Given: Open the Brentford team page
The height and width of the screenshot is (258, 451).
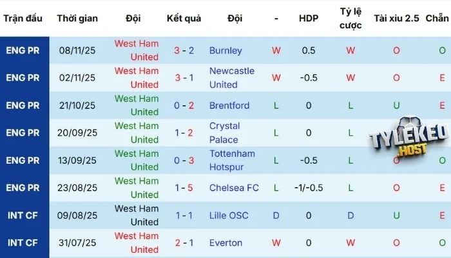Looking at the screenshot, I should [x=229, y=105].
